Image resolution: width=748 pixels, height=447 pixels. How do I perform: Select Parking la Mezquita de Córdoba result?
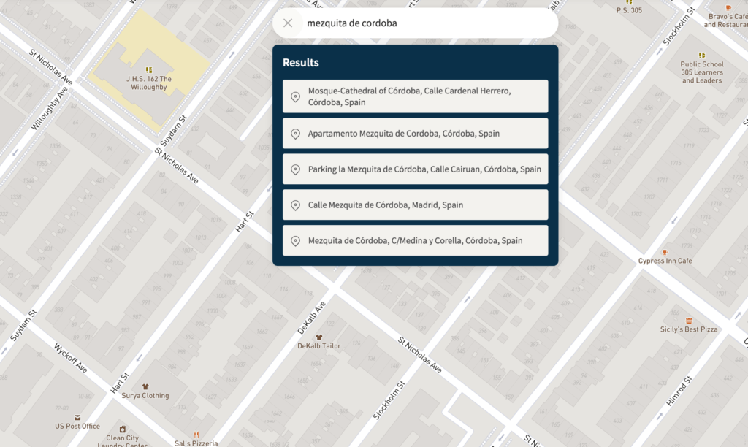[x=415, y=169]
